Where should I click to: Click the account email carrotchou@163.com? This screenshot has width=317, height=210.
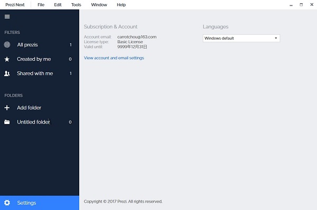coord(137,37)
